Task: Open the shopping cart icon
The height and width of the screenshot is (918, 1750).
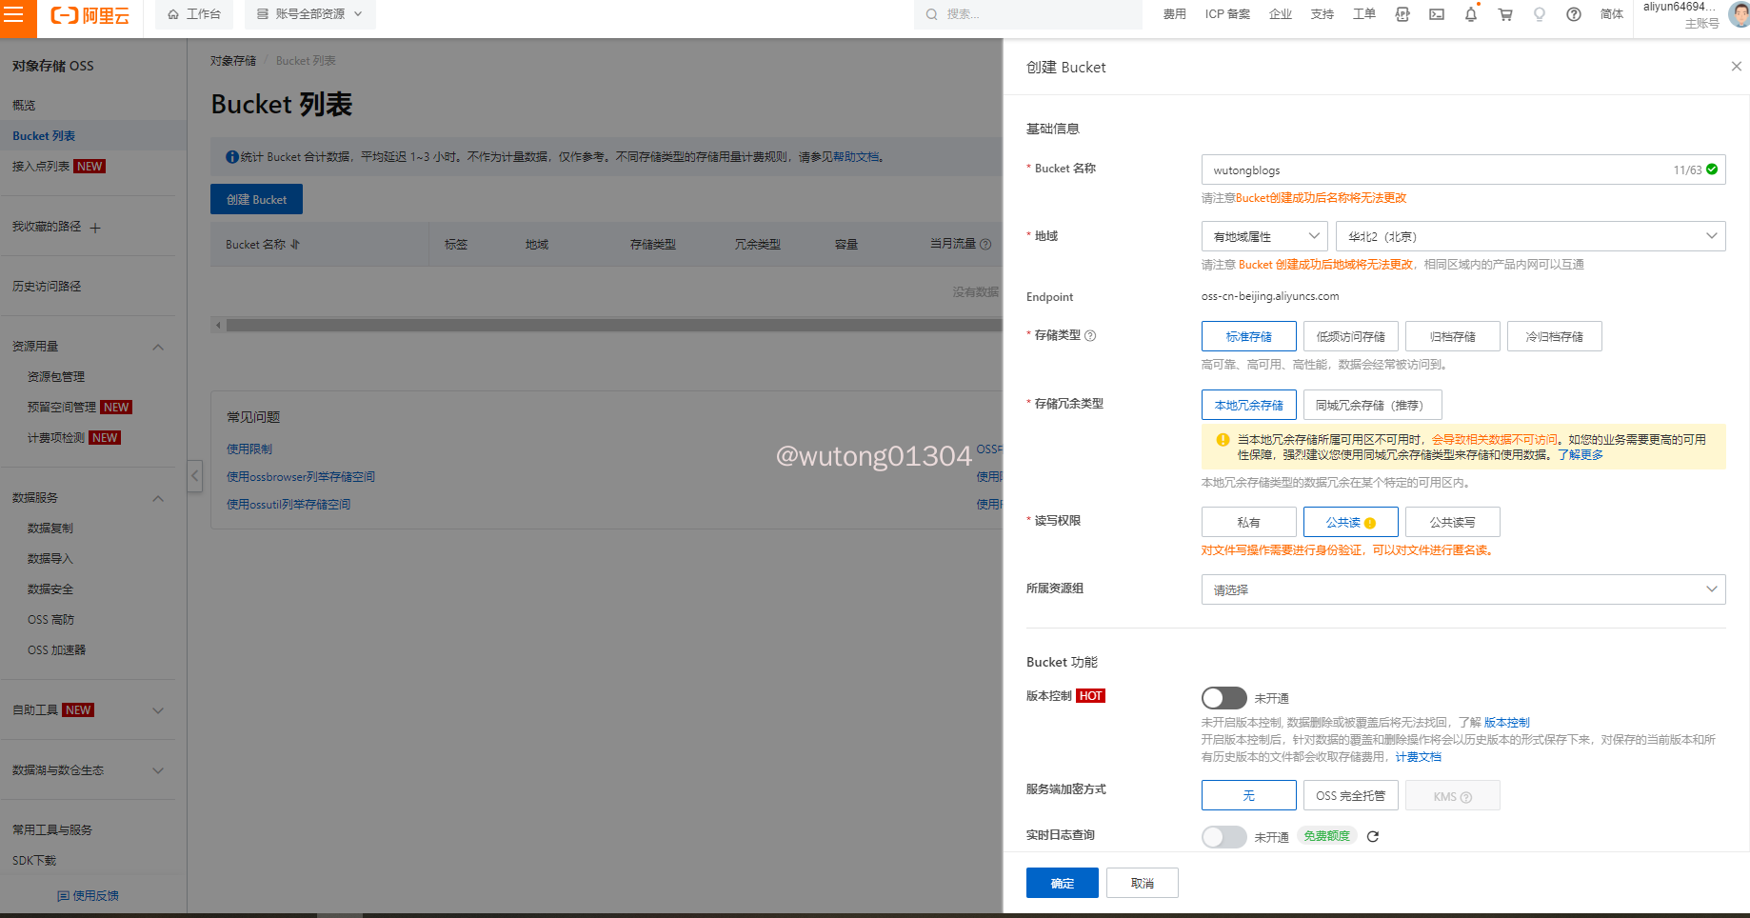Action: click(1505, 14)
